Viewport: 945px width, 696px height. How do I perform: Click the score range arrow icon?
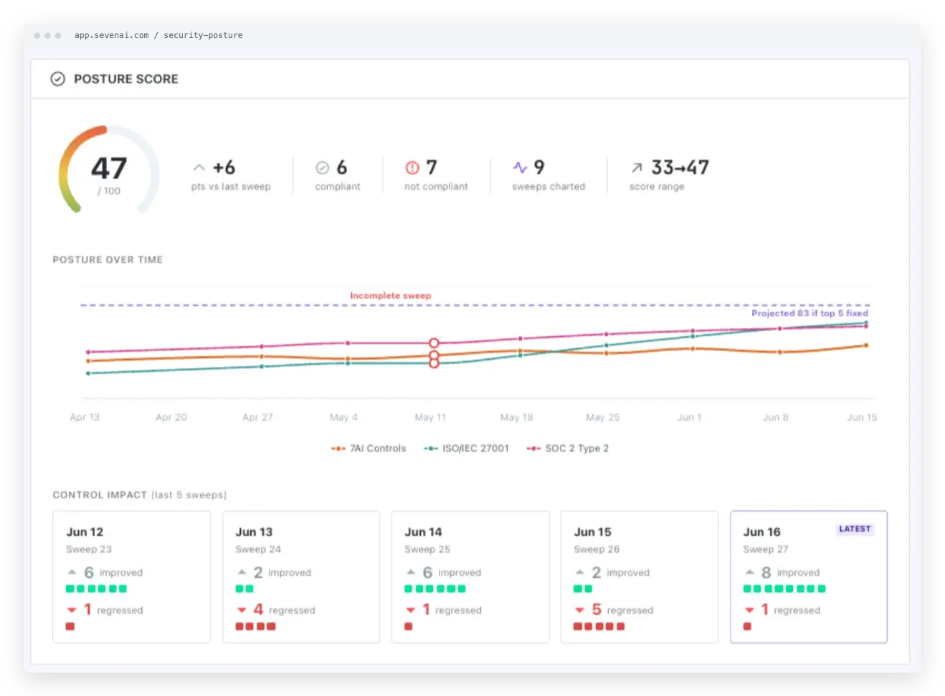click(637, 168)
